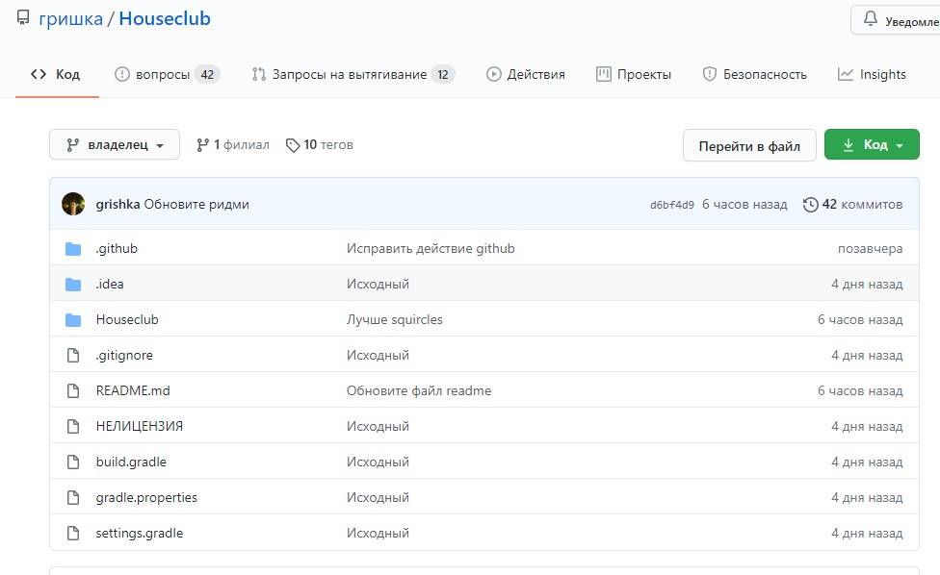Click the bell icon for Уведомления
This screenshot has height=575, width=940.
point(871,20)
